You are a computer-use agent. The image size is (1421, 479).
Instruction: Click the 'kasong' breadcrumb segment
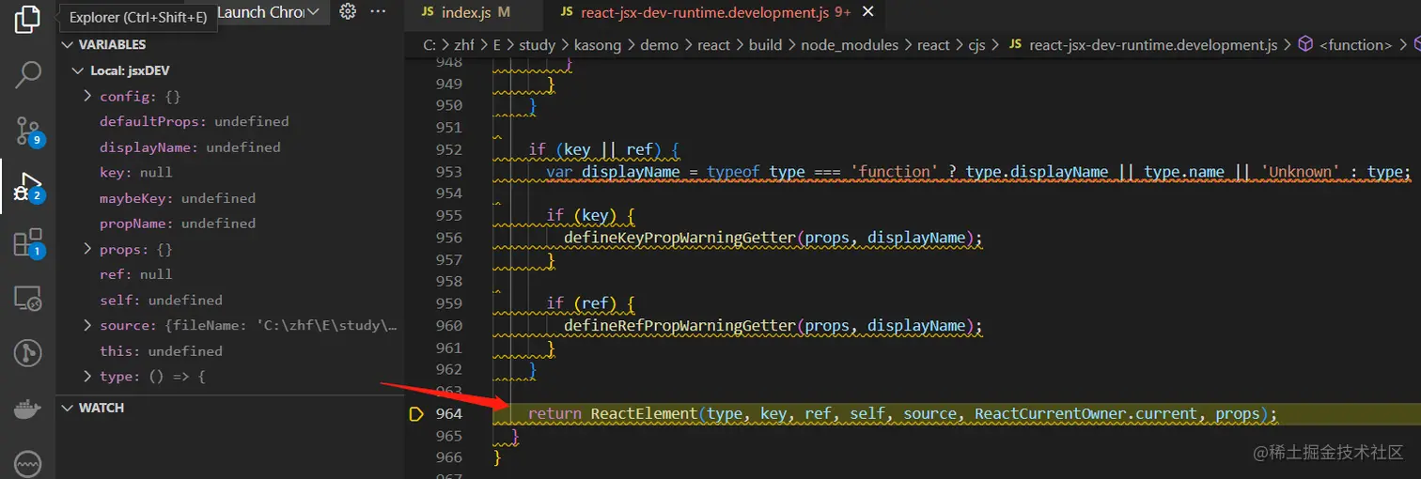(598, 45)
